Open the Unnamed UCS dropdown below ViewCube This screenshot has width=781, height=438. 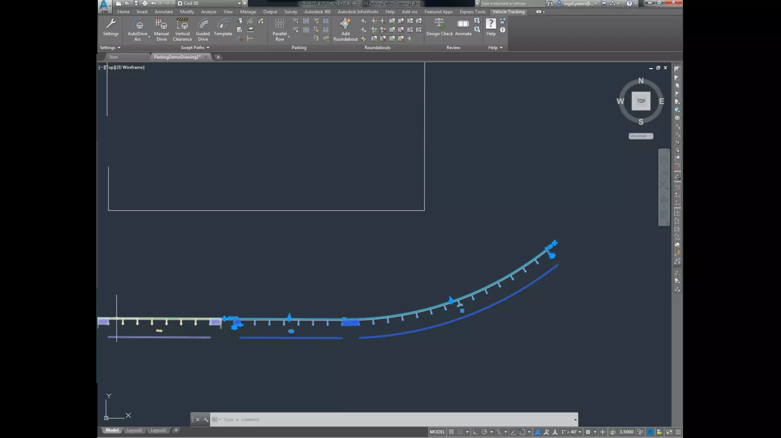point(641,136)
